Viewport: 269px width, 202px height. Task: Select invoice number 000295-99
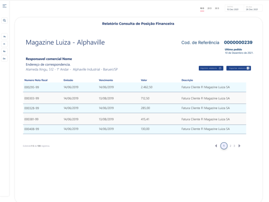(x=32, y=87)
